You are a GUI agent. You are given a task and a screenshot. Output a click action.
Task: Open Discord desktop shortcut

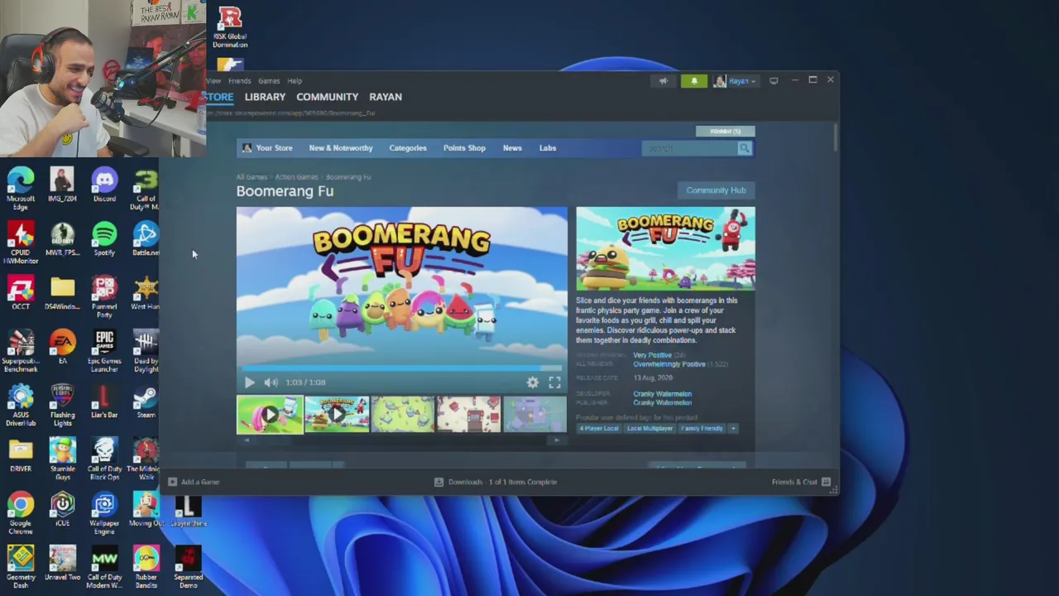[104, 185]
